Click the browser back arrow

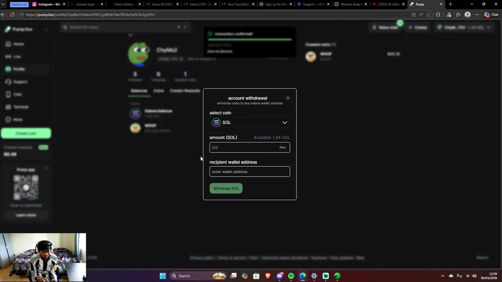pyautogui.click(x=3, y=14)
